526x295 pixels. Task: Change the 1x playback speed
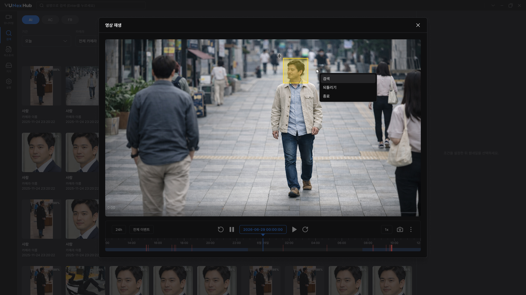click(x=387, y=229)
